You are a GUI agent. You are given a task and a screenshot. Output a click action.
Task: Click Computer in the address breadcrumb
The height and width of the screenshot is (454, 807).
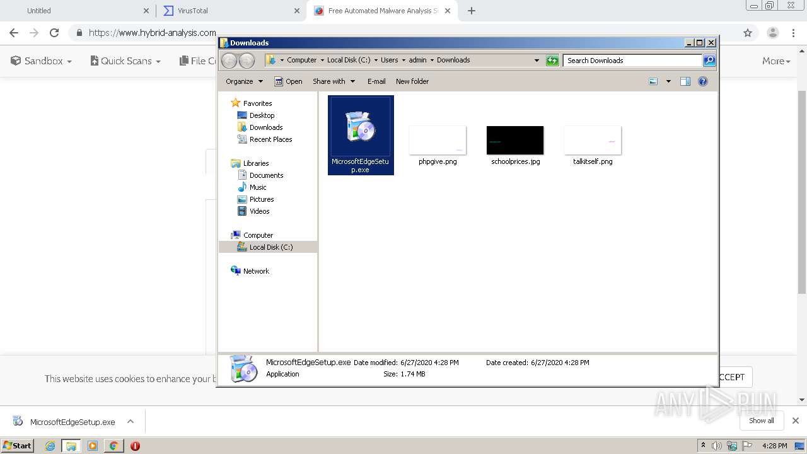click(x=301, y=60)
